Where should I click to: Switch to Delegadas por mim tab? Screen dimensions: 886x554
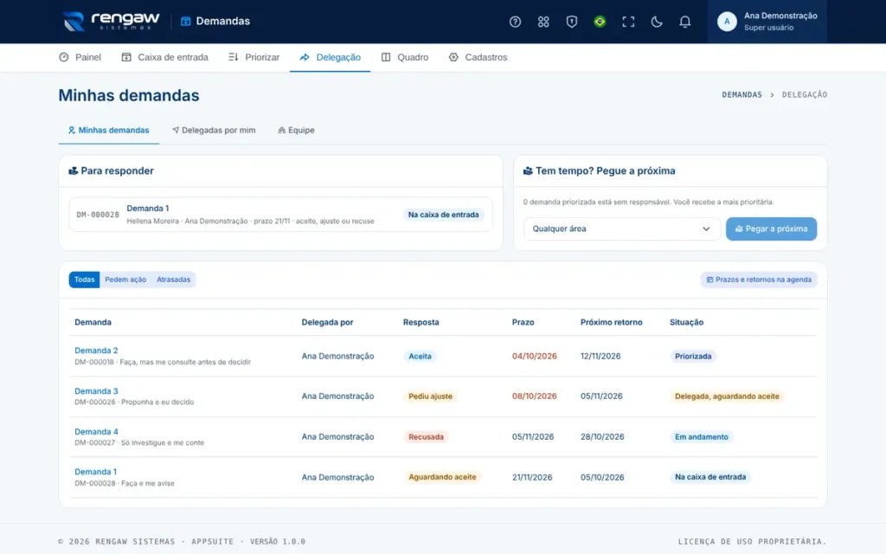[214, 130]
